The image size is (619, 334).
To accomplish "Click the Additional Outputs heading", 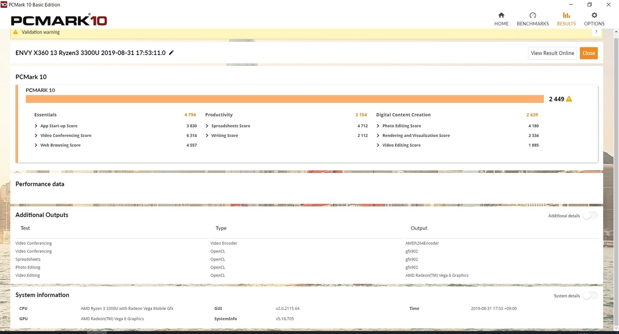I will pos(42,215).
